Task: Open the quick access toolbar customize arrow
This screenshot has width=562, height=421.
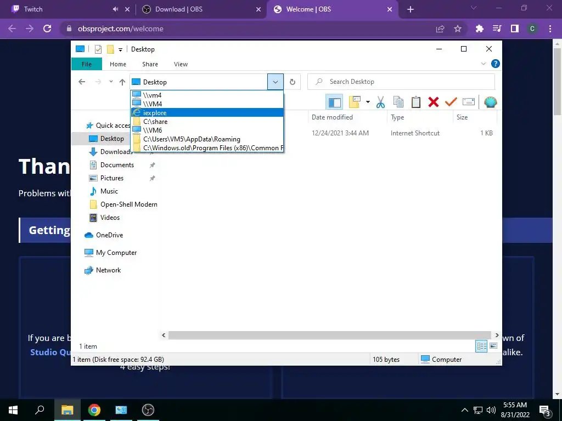Action: tap(120, 50)
